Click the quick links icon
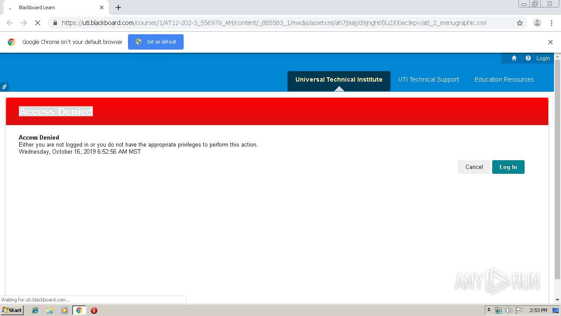 (4, 87)
